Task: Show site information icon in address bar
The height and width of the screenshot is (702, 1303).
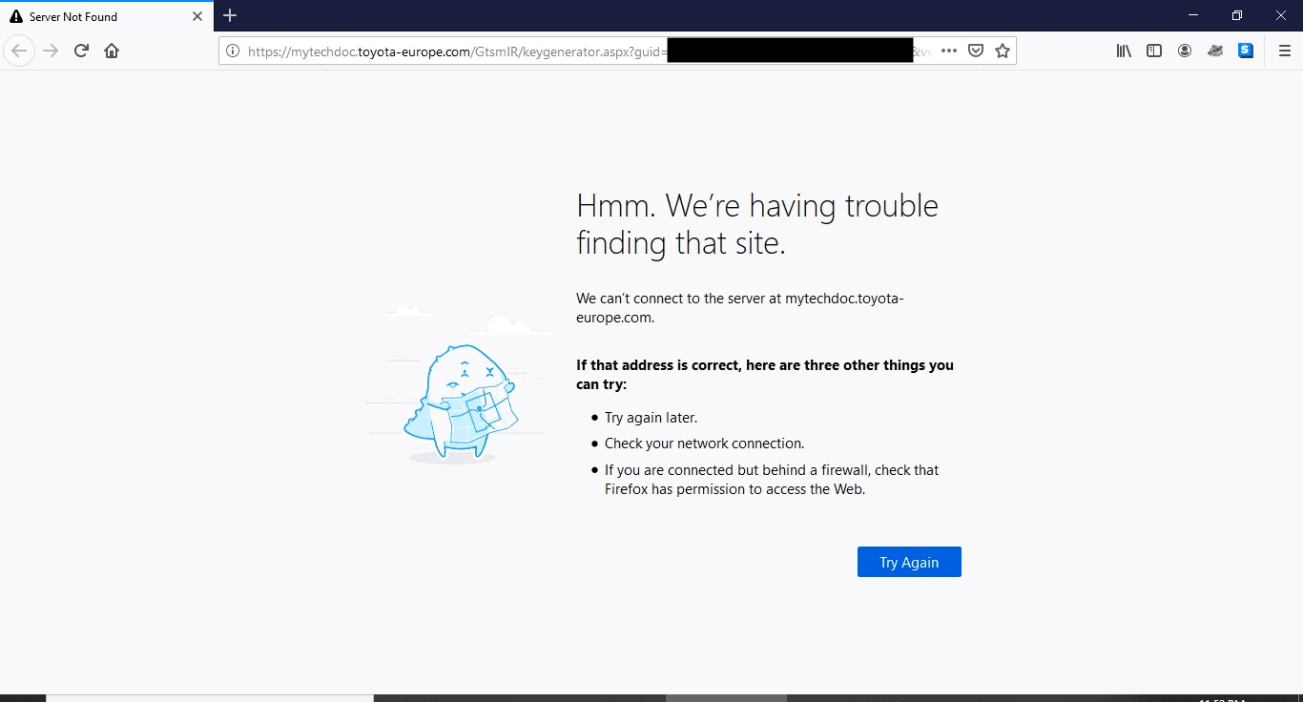Action: [x=233, y=51]
